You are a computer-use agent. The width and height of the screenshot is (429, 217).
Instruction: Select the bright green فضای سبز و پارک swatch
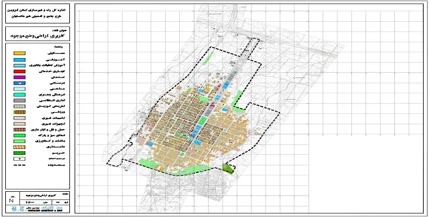click(19, 135)
